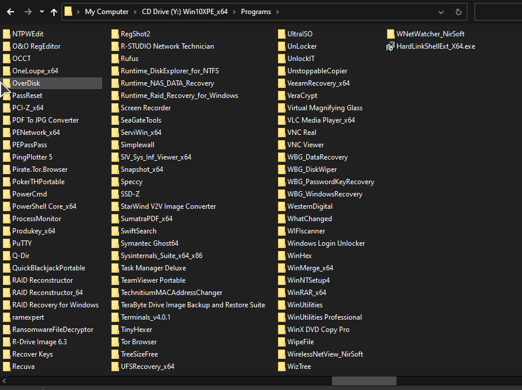Select the UnLocker folder icon
This screenshot has width=522, height=390.
[282, 46]
